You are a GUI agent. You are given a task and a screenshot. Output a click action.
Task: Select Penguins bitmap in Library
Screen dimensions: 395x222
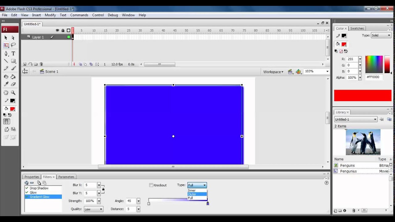347,166
